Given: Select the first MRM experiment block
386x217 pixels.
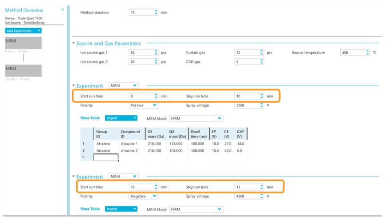Looking at the screenshot, I should click(x=23, y=43).
